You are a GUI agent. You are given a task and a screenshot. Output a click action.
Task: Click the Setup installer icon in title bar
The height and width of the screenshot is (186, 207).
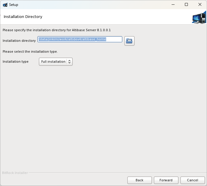tap(5, 5)
